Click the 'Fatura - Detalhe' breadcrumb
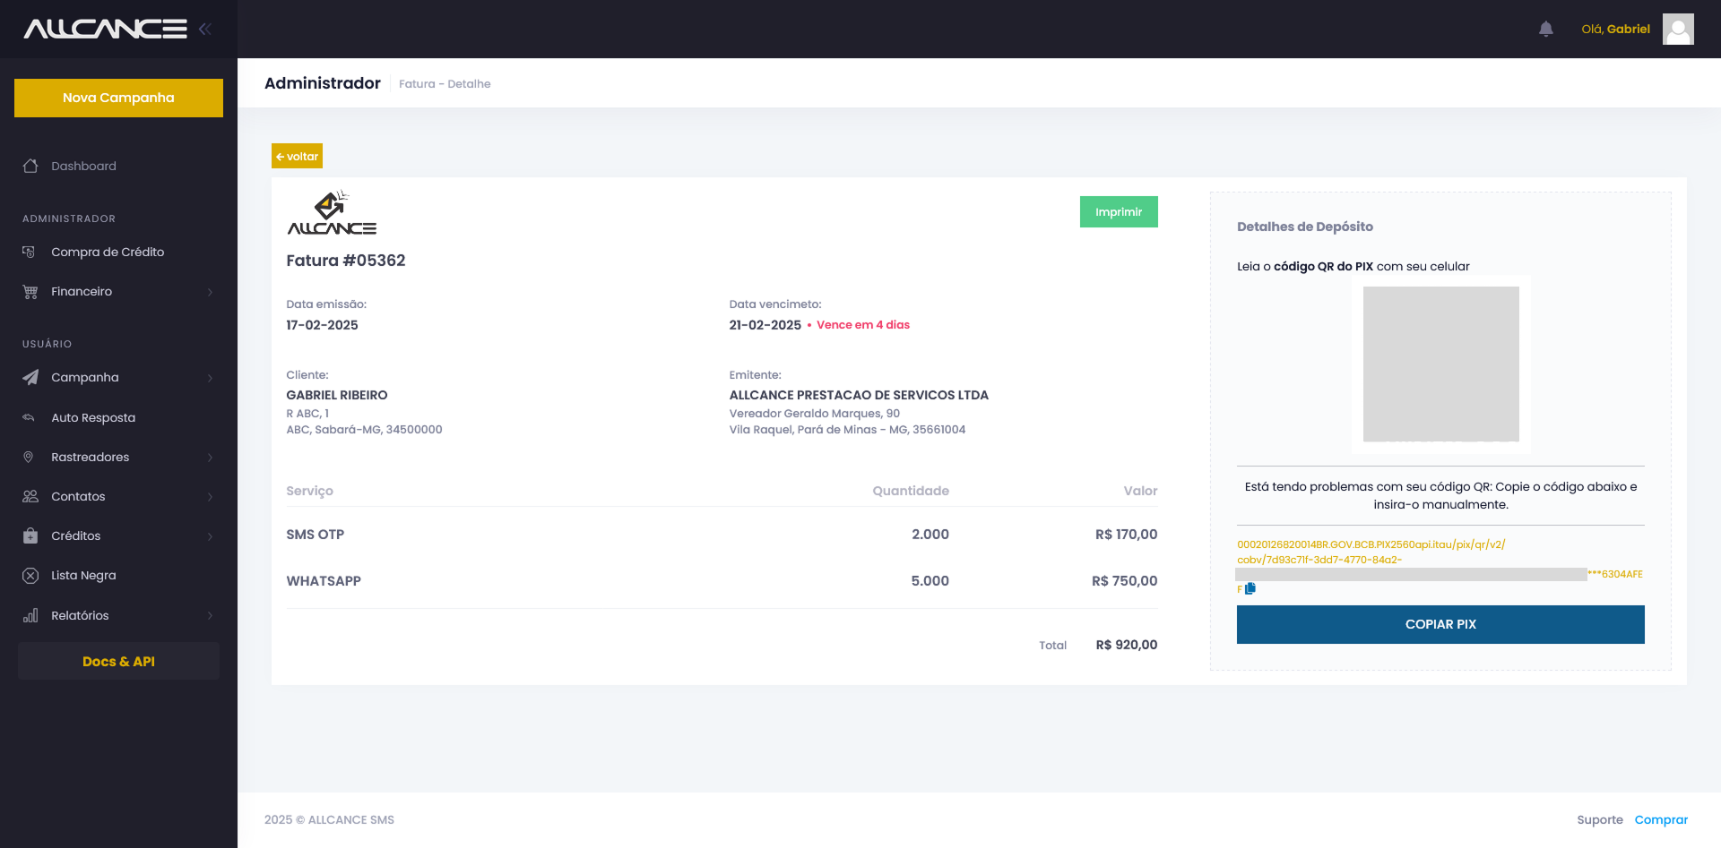The image size is (1721, 848). [x=445, y=83]
